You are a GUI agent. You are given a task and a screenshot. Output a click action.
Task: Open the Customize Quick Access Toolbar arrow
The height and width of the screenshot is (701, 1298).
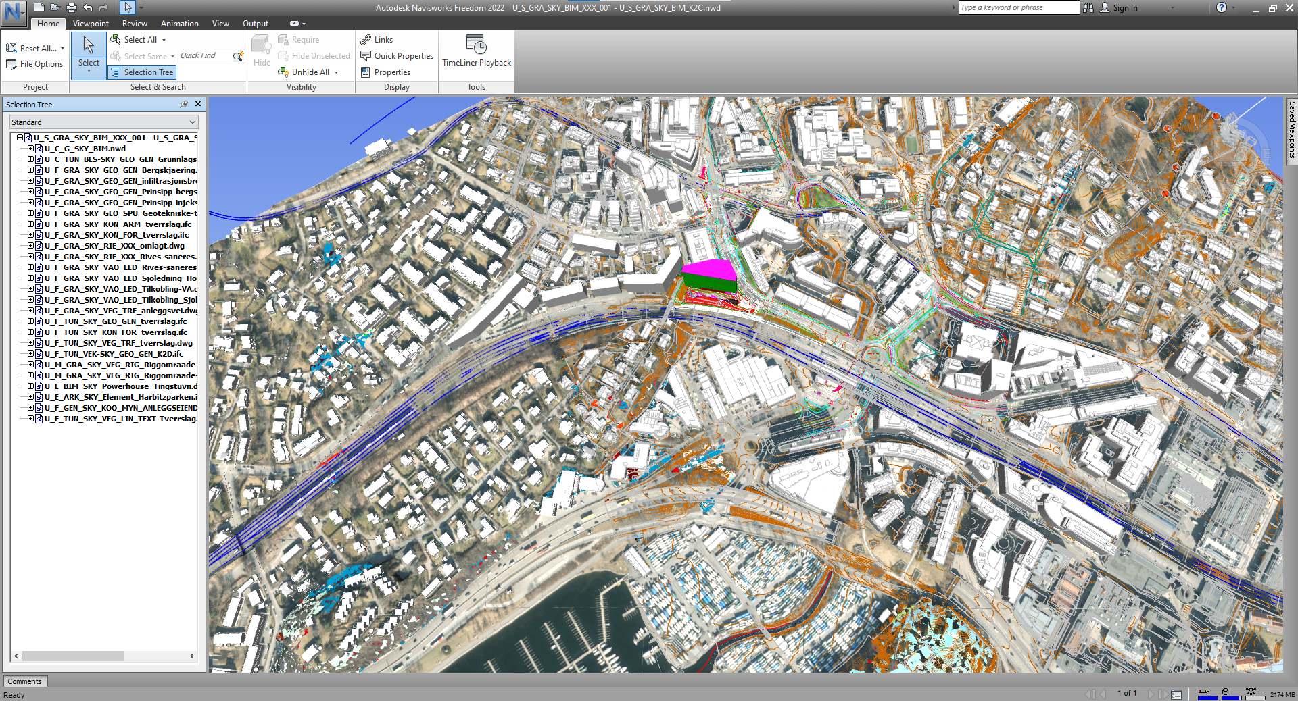pyautogui.click(x=141, y=7)
